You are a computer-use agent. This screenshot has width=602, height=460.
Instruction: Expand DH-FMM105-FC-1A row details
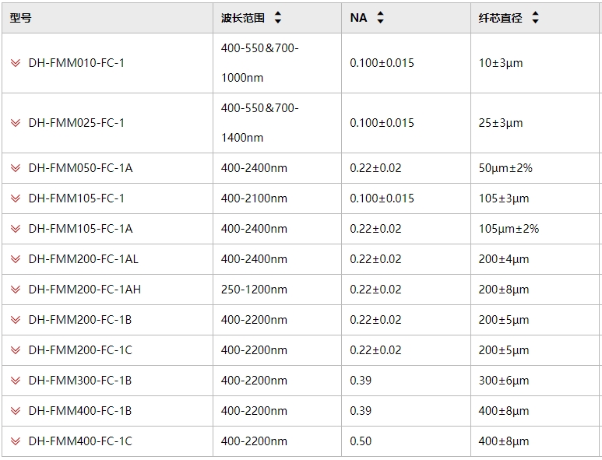coord(16,229)
